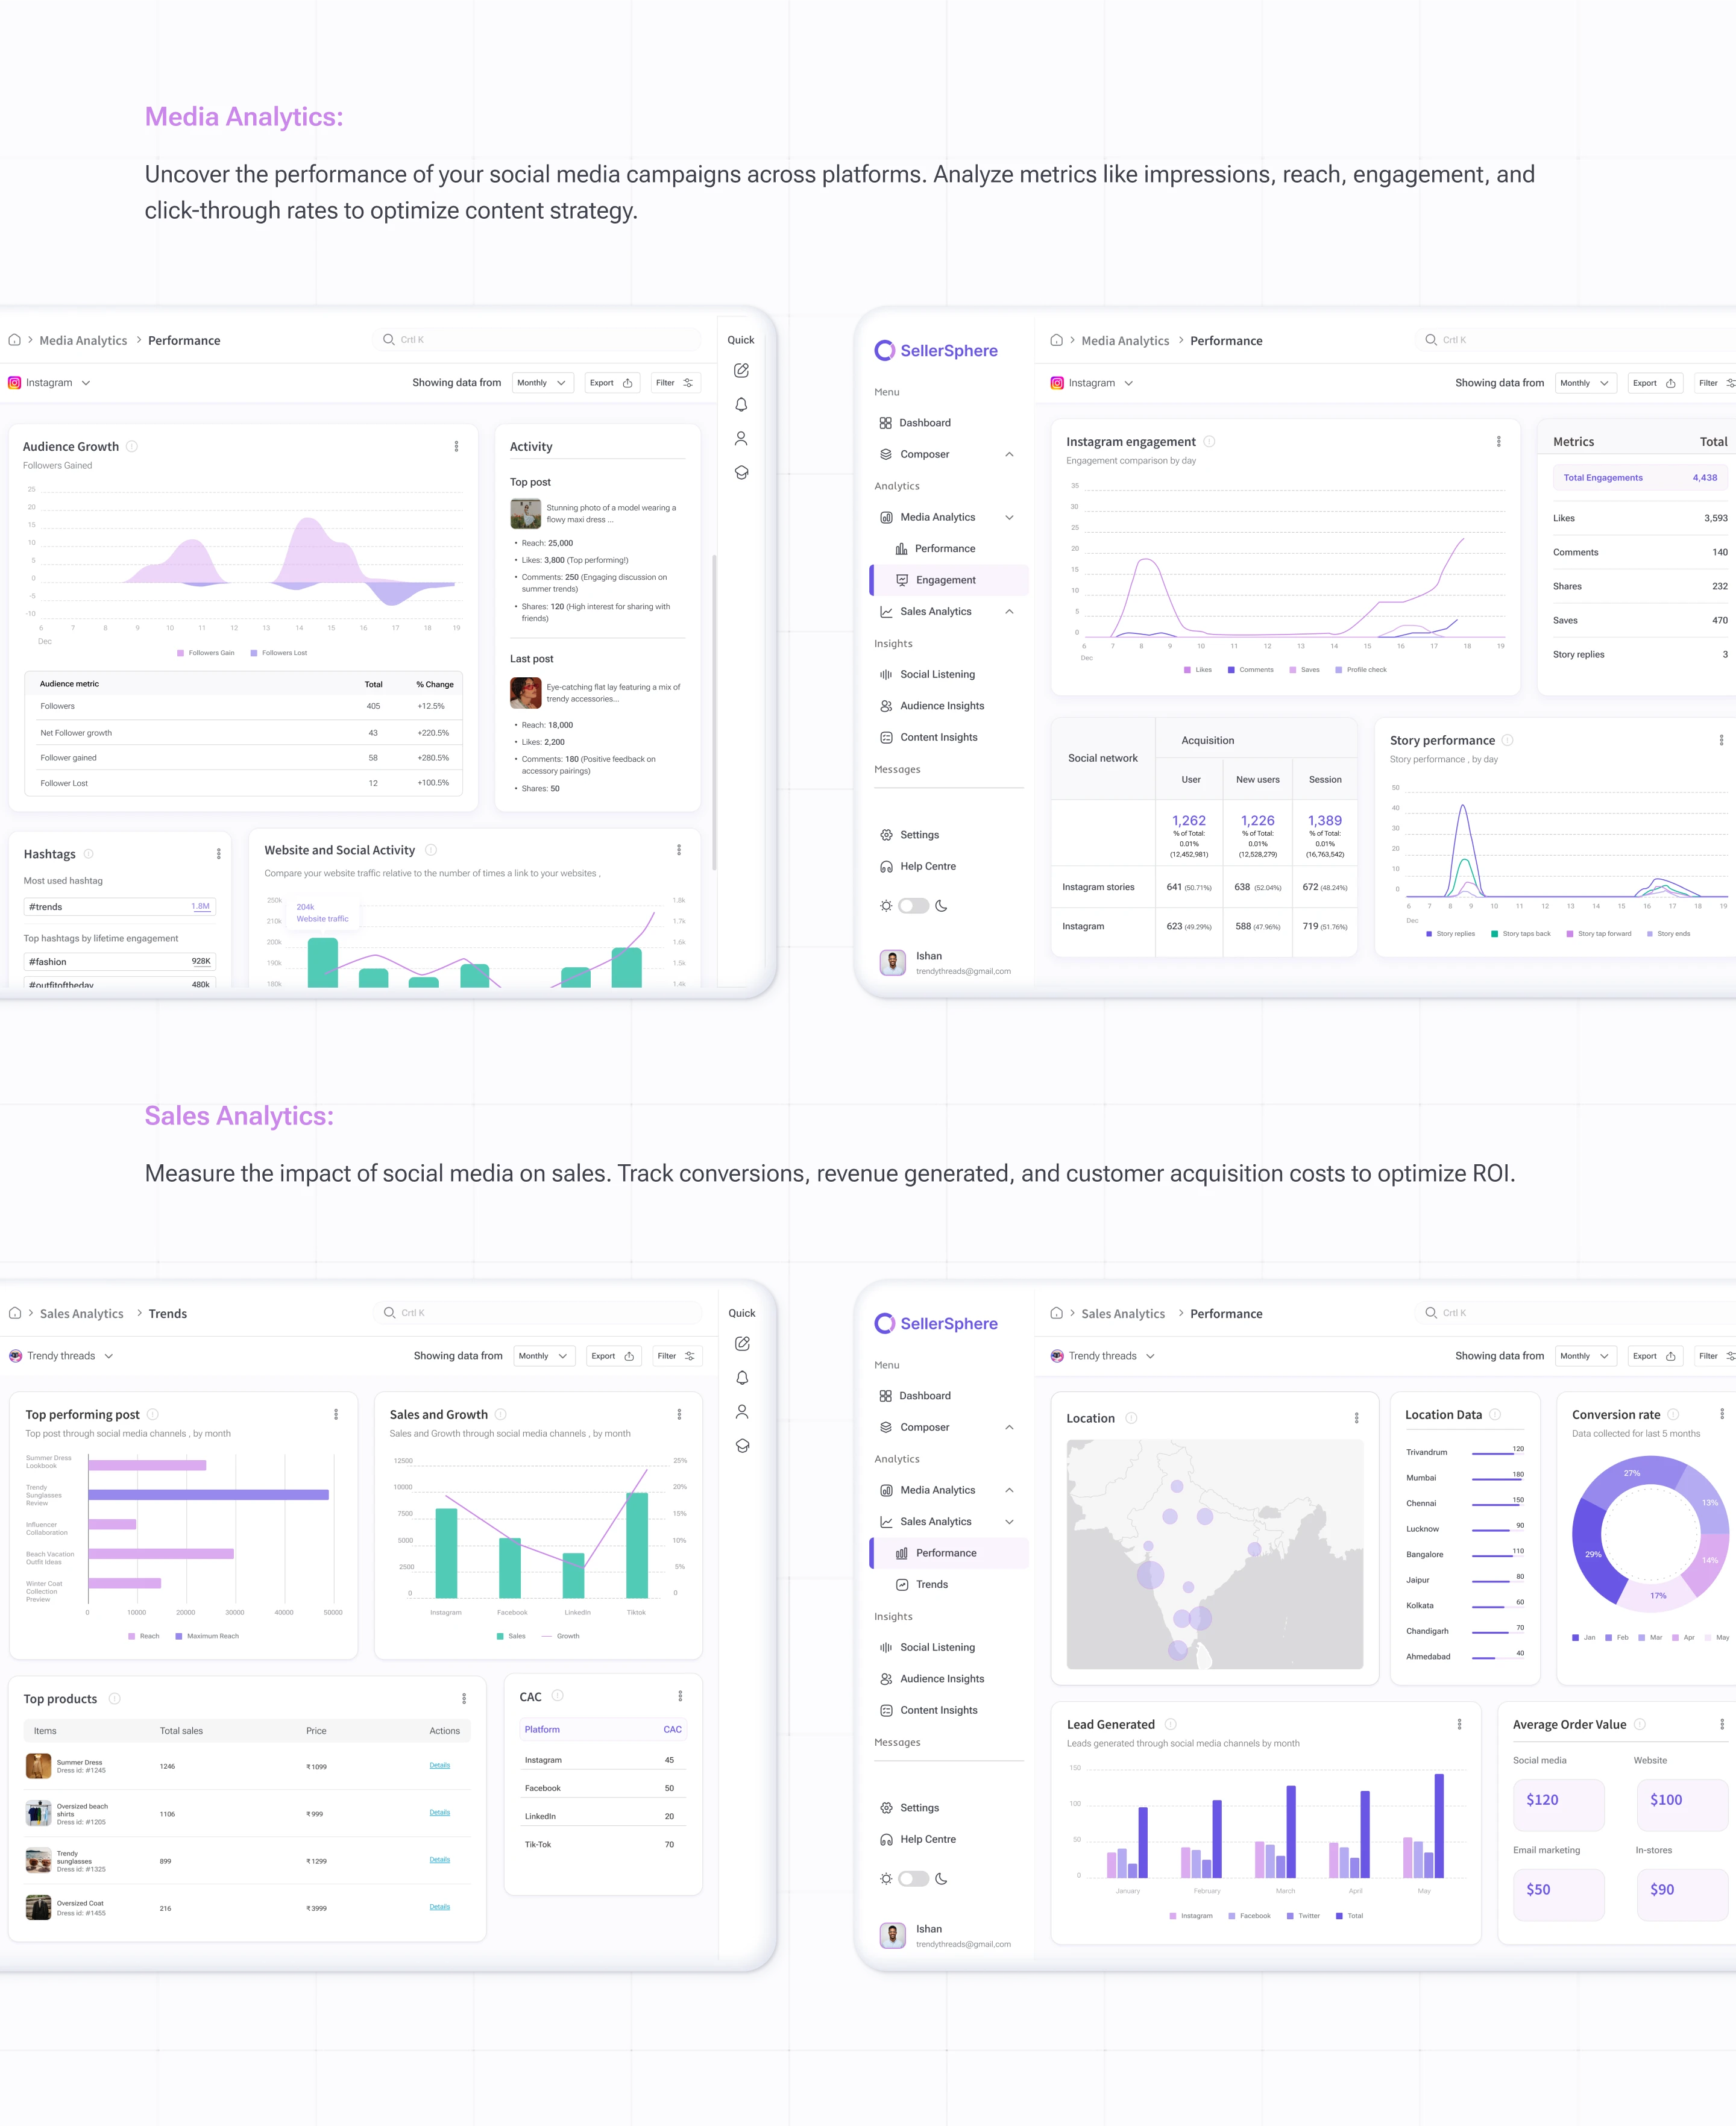Click the moon icon in lower sidebar
1736x2126 pixels.
click(941, 1879)
